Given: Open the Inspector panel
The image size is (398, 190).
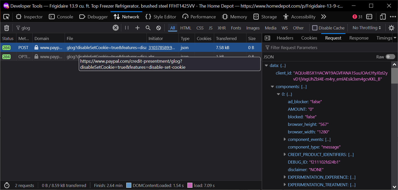Looking at the screenshot, I should 29,17.
